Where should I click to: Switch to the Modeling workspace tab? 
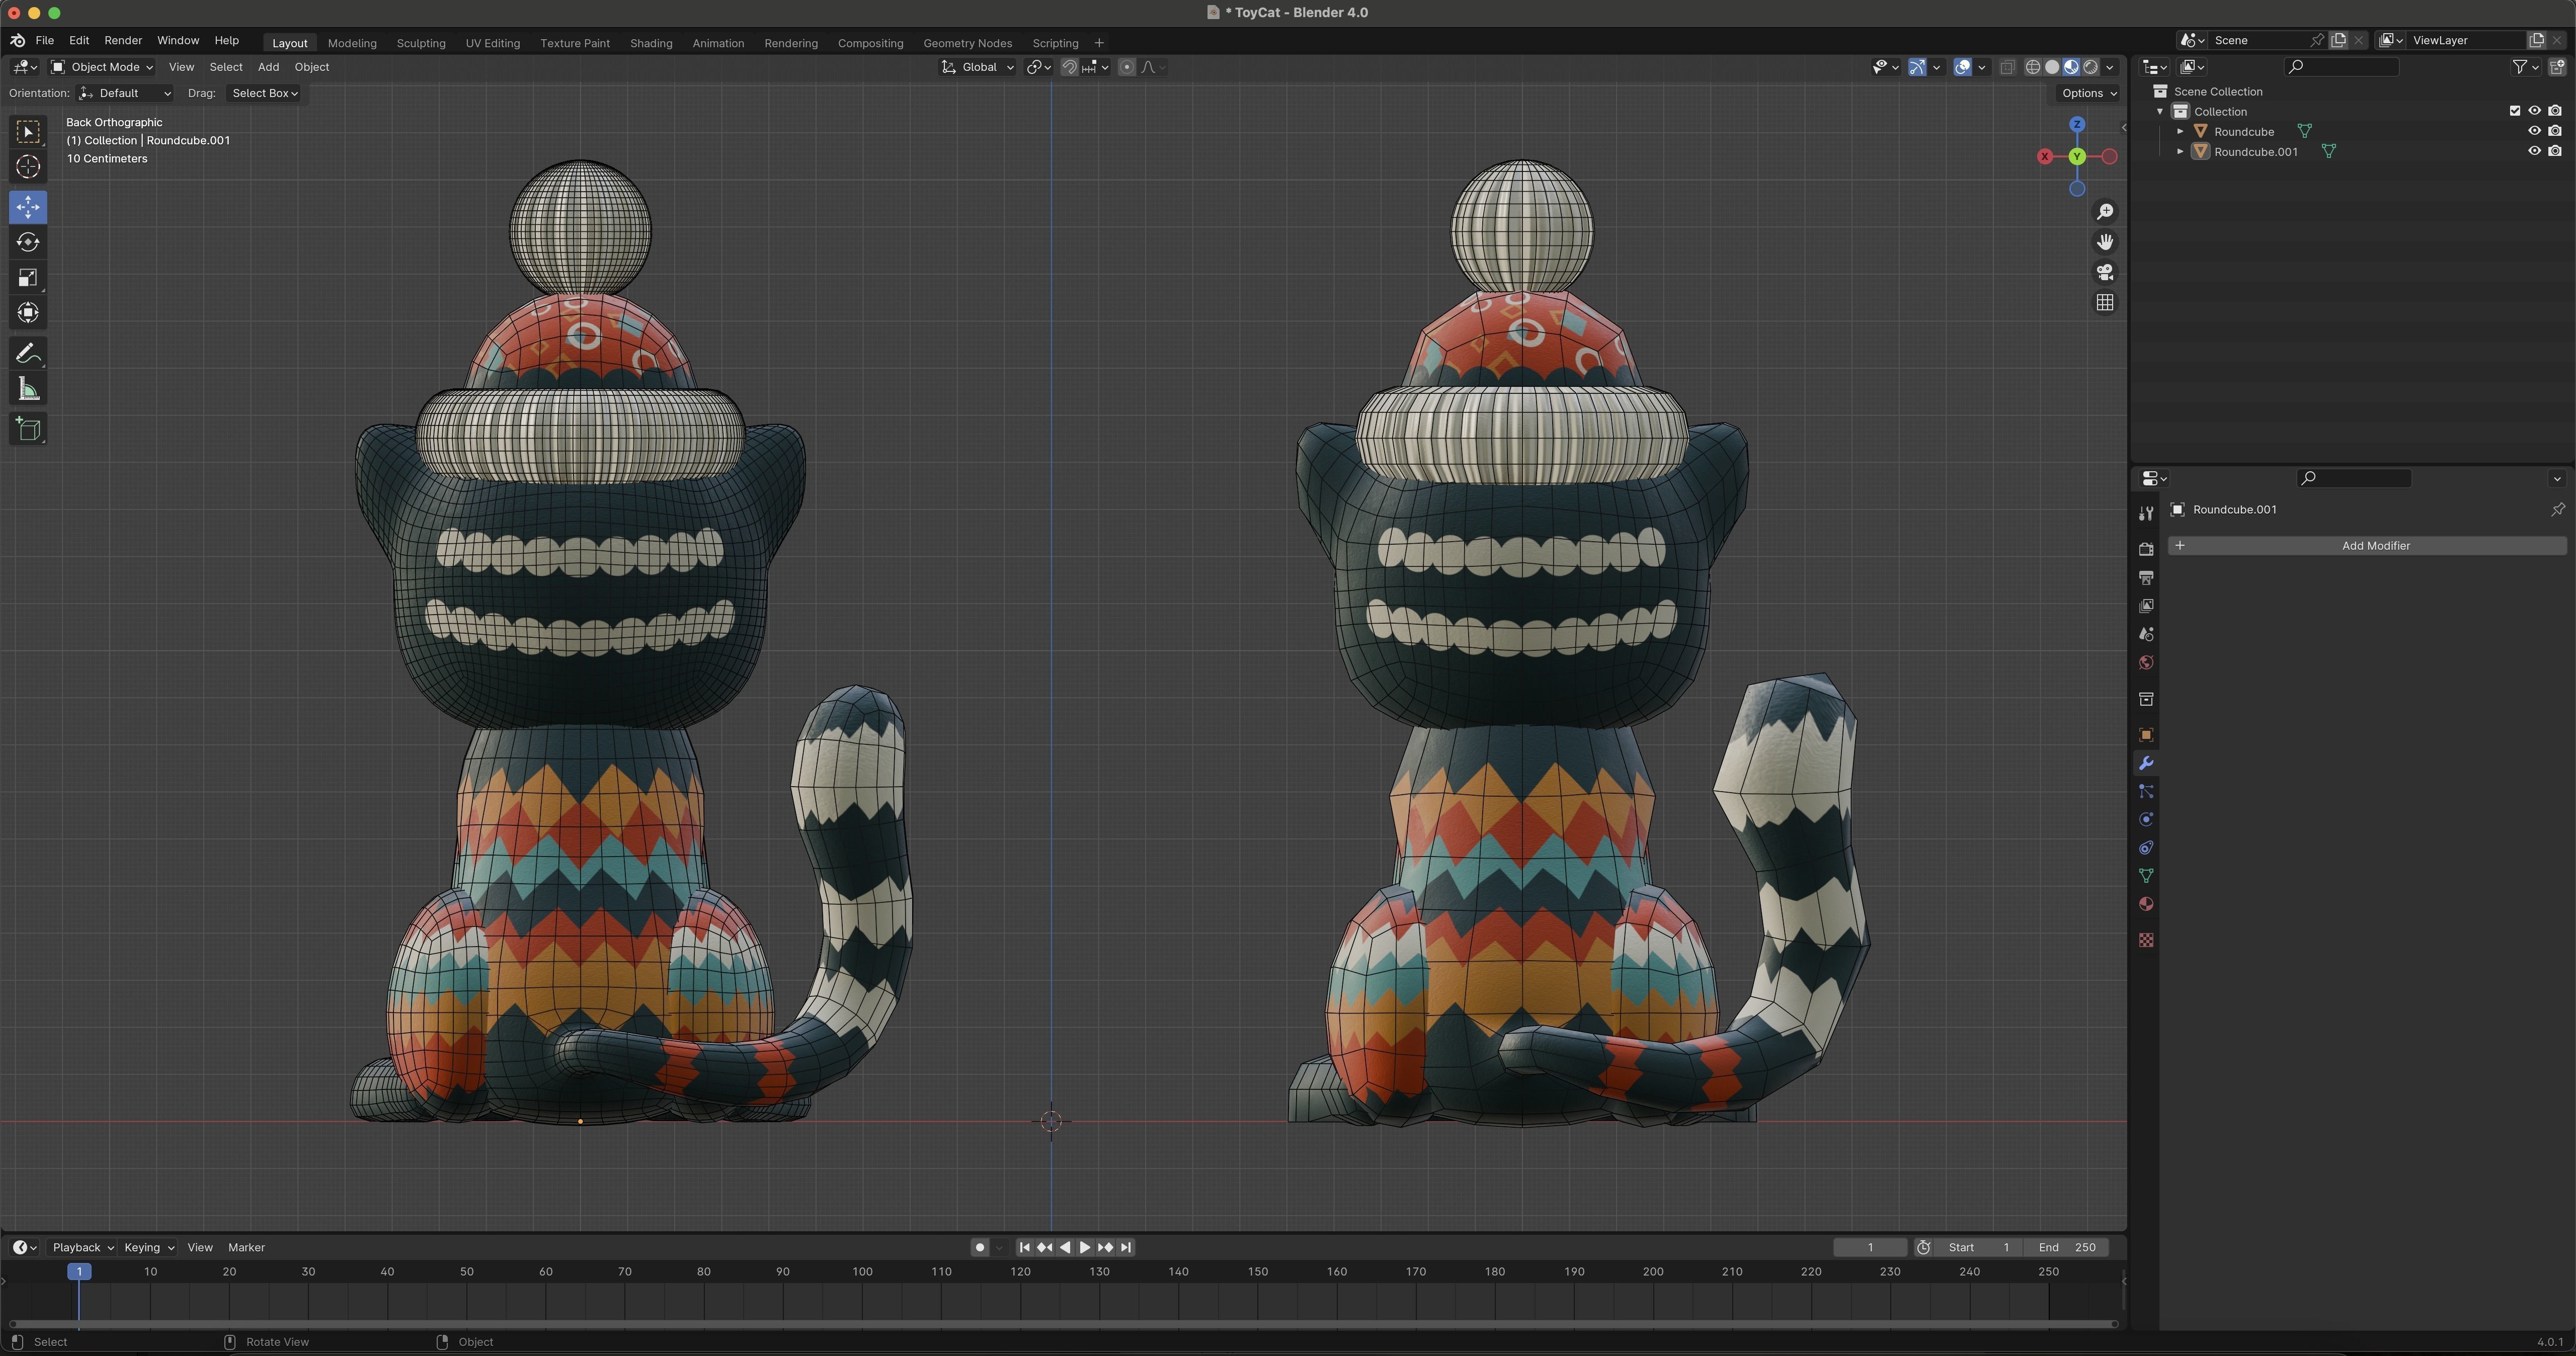(352, 43)
